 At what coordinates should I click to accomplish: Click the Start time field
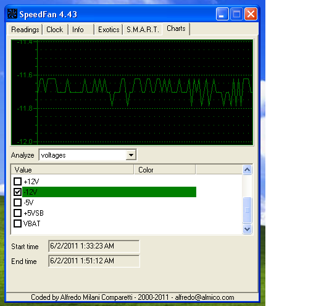point(94,246)
